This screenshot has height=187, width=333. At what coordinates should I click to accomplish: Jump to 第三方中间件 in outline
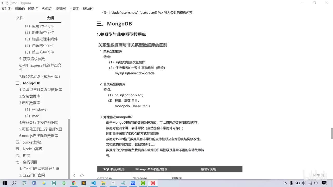coord(39,52)
